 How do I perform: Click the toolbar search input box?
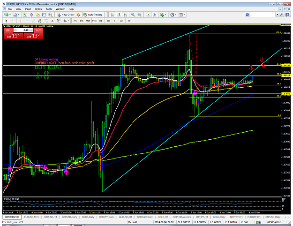click(263, 15)
